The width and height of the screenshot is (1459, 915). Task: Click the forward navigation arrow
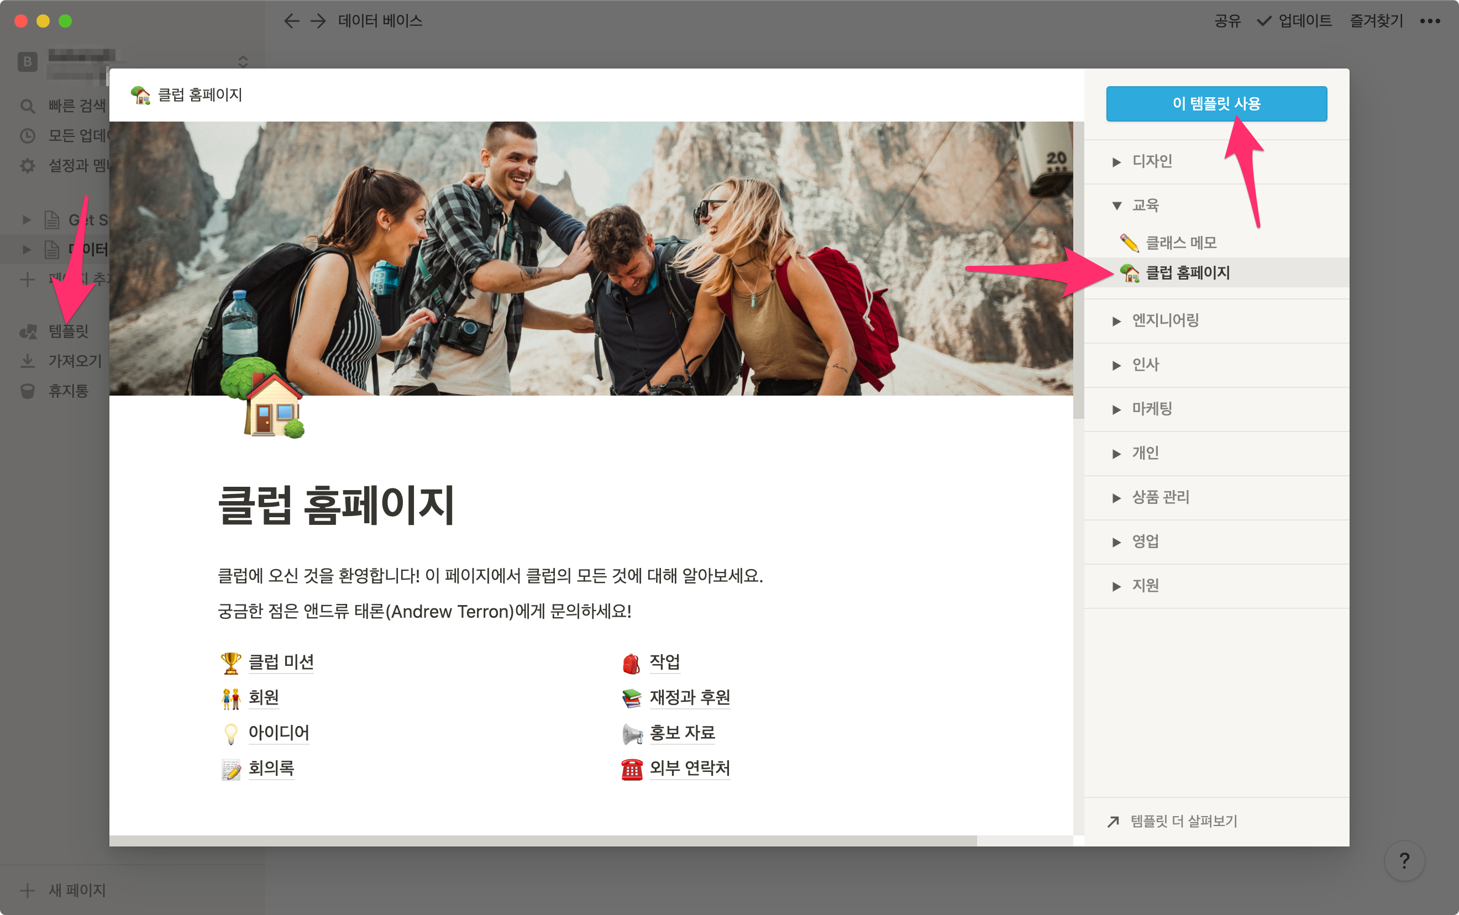tap(318, 21)
